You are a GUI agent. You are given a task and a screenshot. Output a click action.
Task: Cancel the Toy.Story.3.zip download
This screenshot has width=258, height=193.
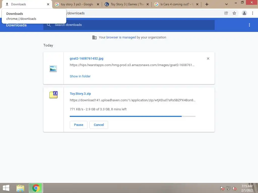click(x=99, y=125)
